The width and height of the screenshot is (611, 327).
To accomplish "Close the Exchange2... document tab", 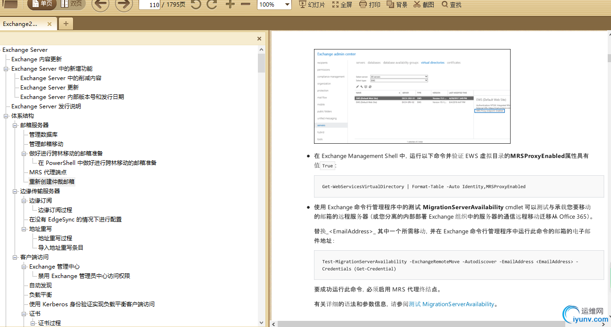I will tap(50, 24).
